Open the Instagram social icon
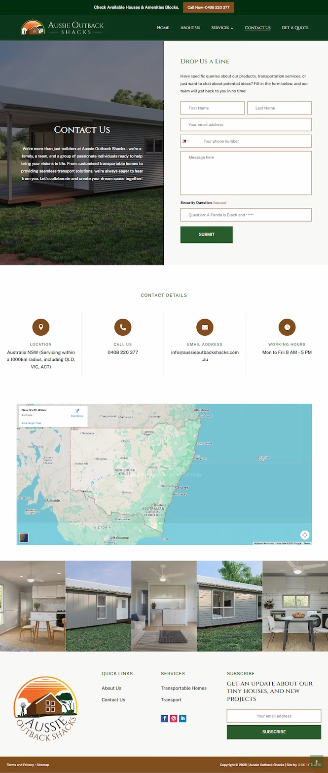 click(174, 718)
